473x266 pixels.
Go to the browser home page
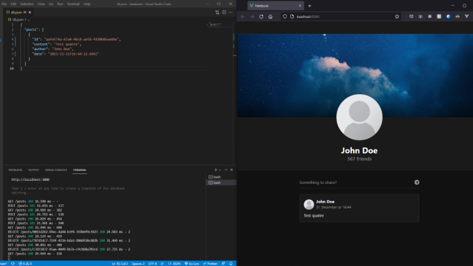click(x=270, y=17)
